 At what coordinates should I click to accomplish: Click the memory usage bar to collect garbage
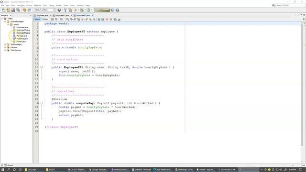pos(102,10)
